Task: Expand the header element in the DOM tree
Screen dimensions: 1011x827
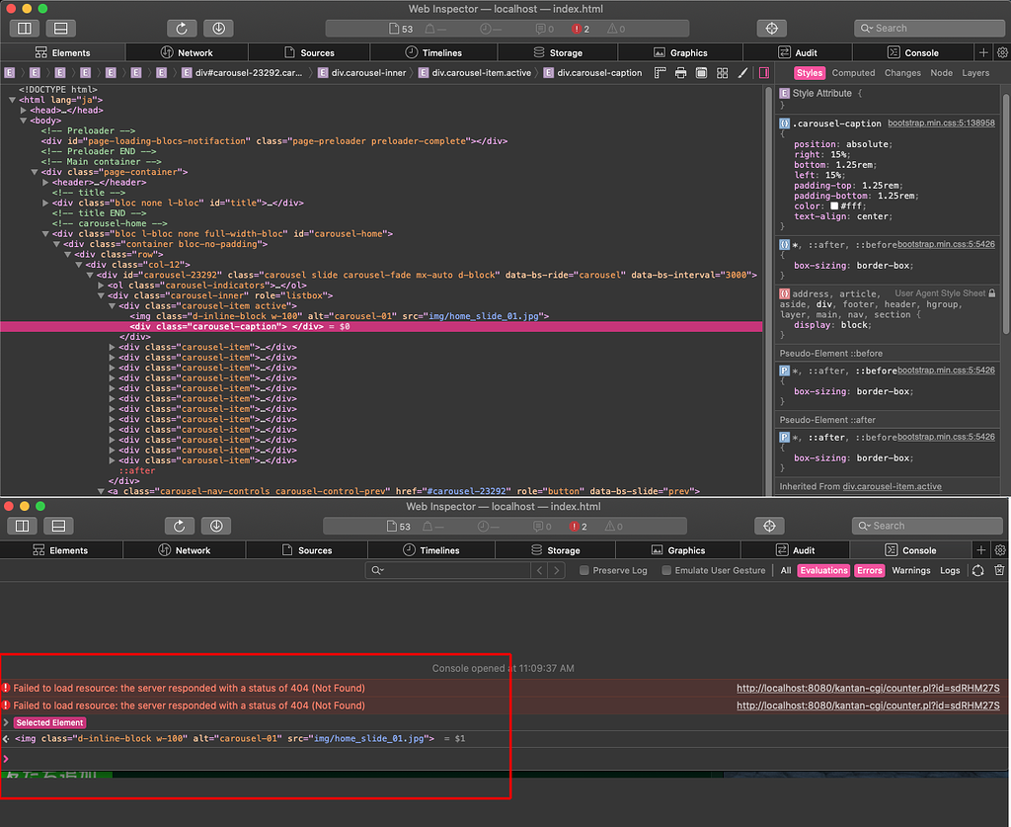Action: point(45,182)
